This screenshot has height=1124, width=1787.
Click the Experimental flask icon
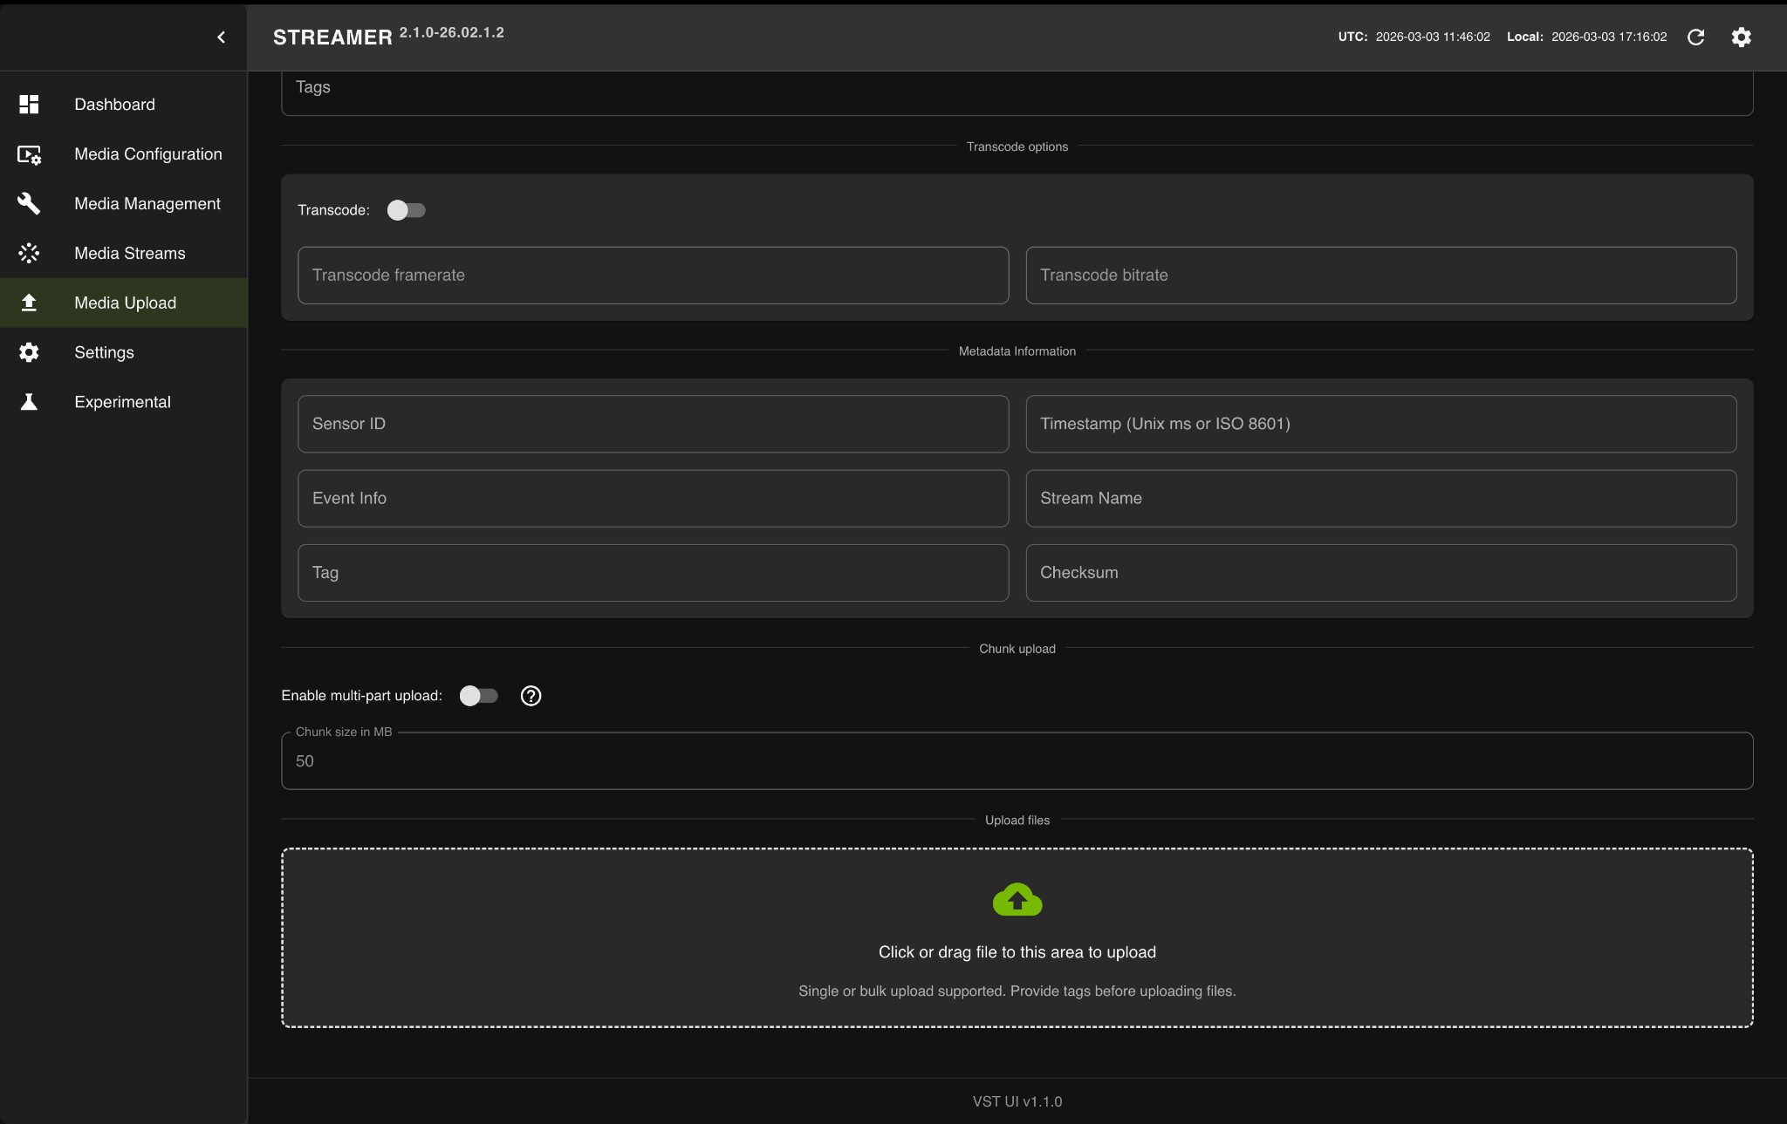(29, 402)
